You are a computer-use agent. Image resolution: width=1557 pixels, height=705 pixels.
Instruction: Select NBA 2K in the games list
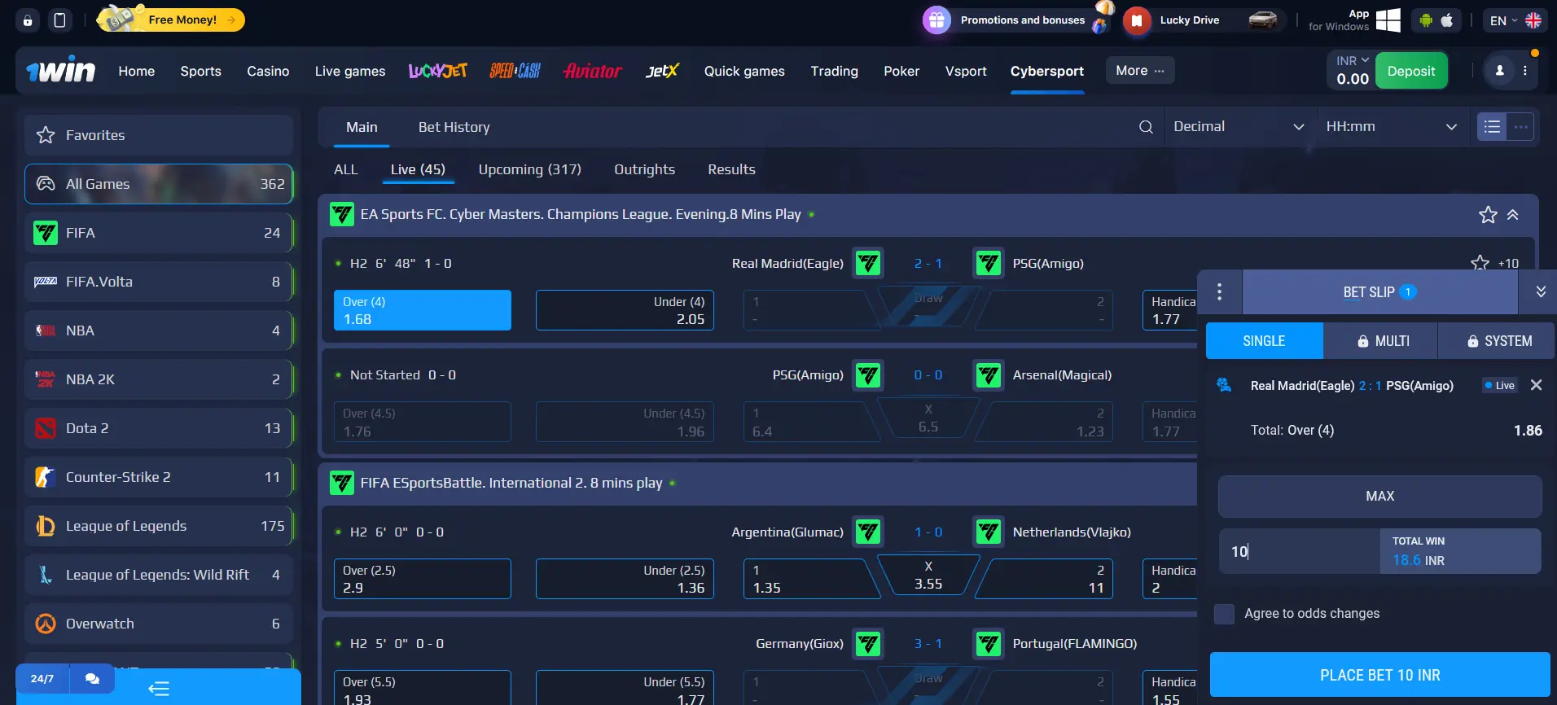[159, 379]
